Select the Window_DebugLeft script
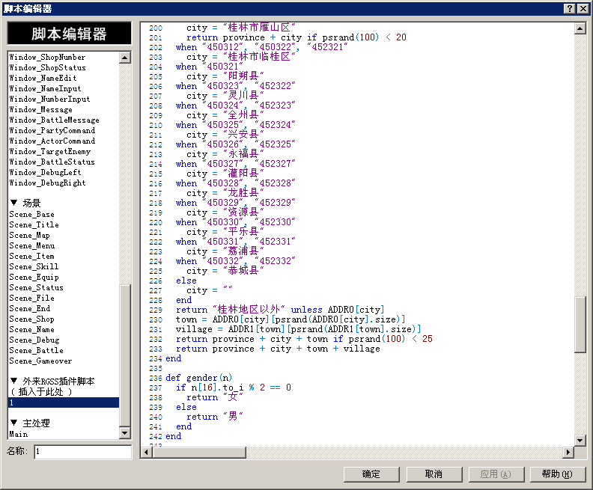 pos(64,173)
